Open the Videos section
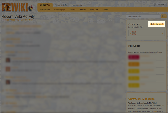168x113 pixels. pos(72,10)
